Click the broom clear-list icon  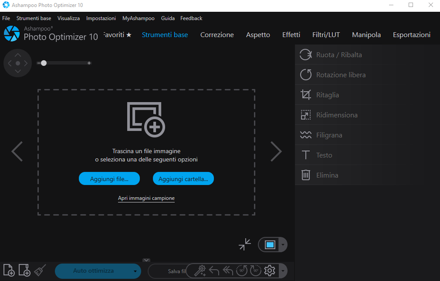40,271
